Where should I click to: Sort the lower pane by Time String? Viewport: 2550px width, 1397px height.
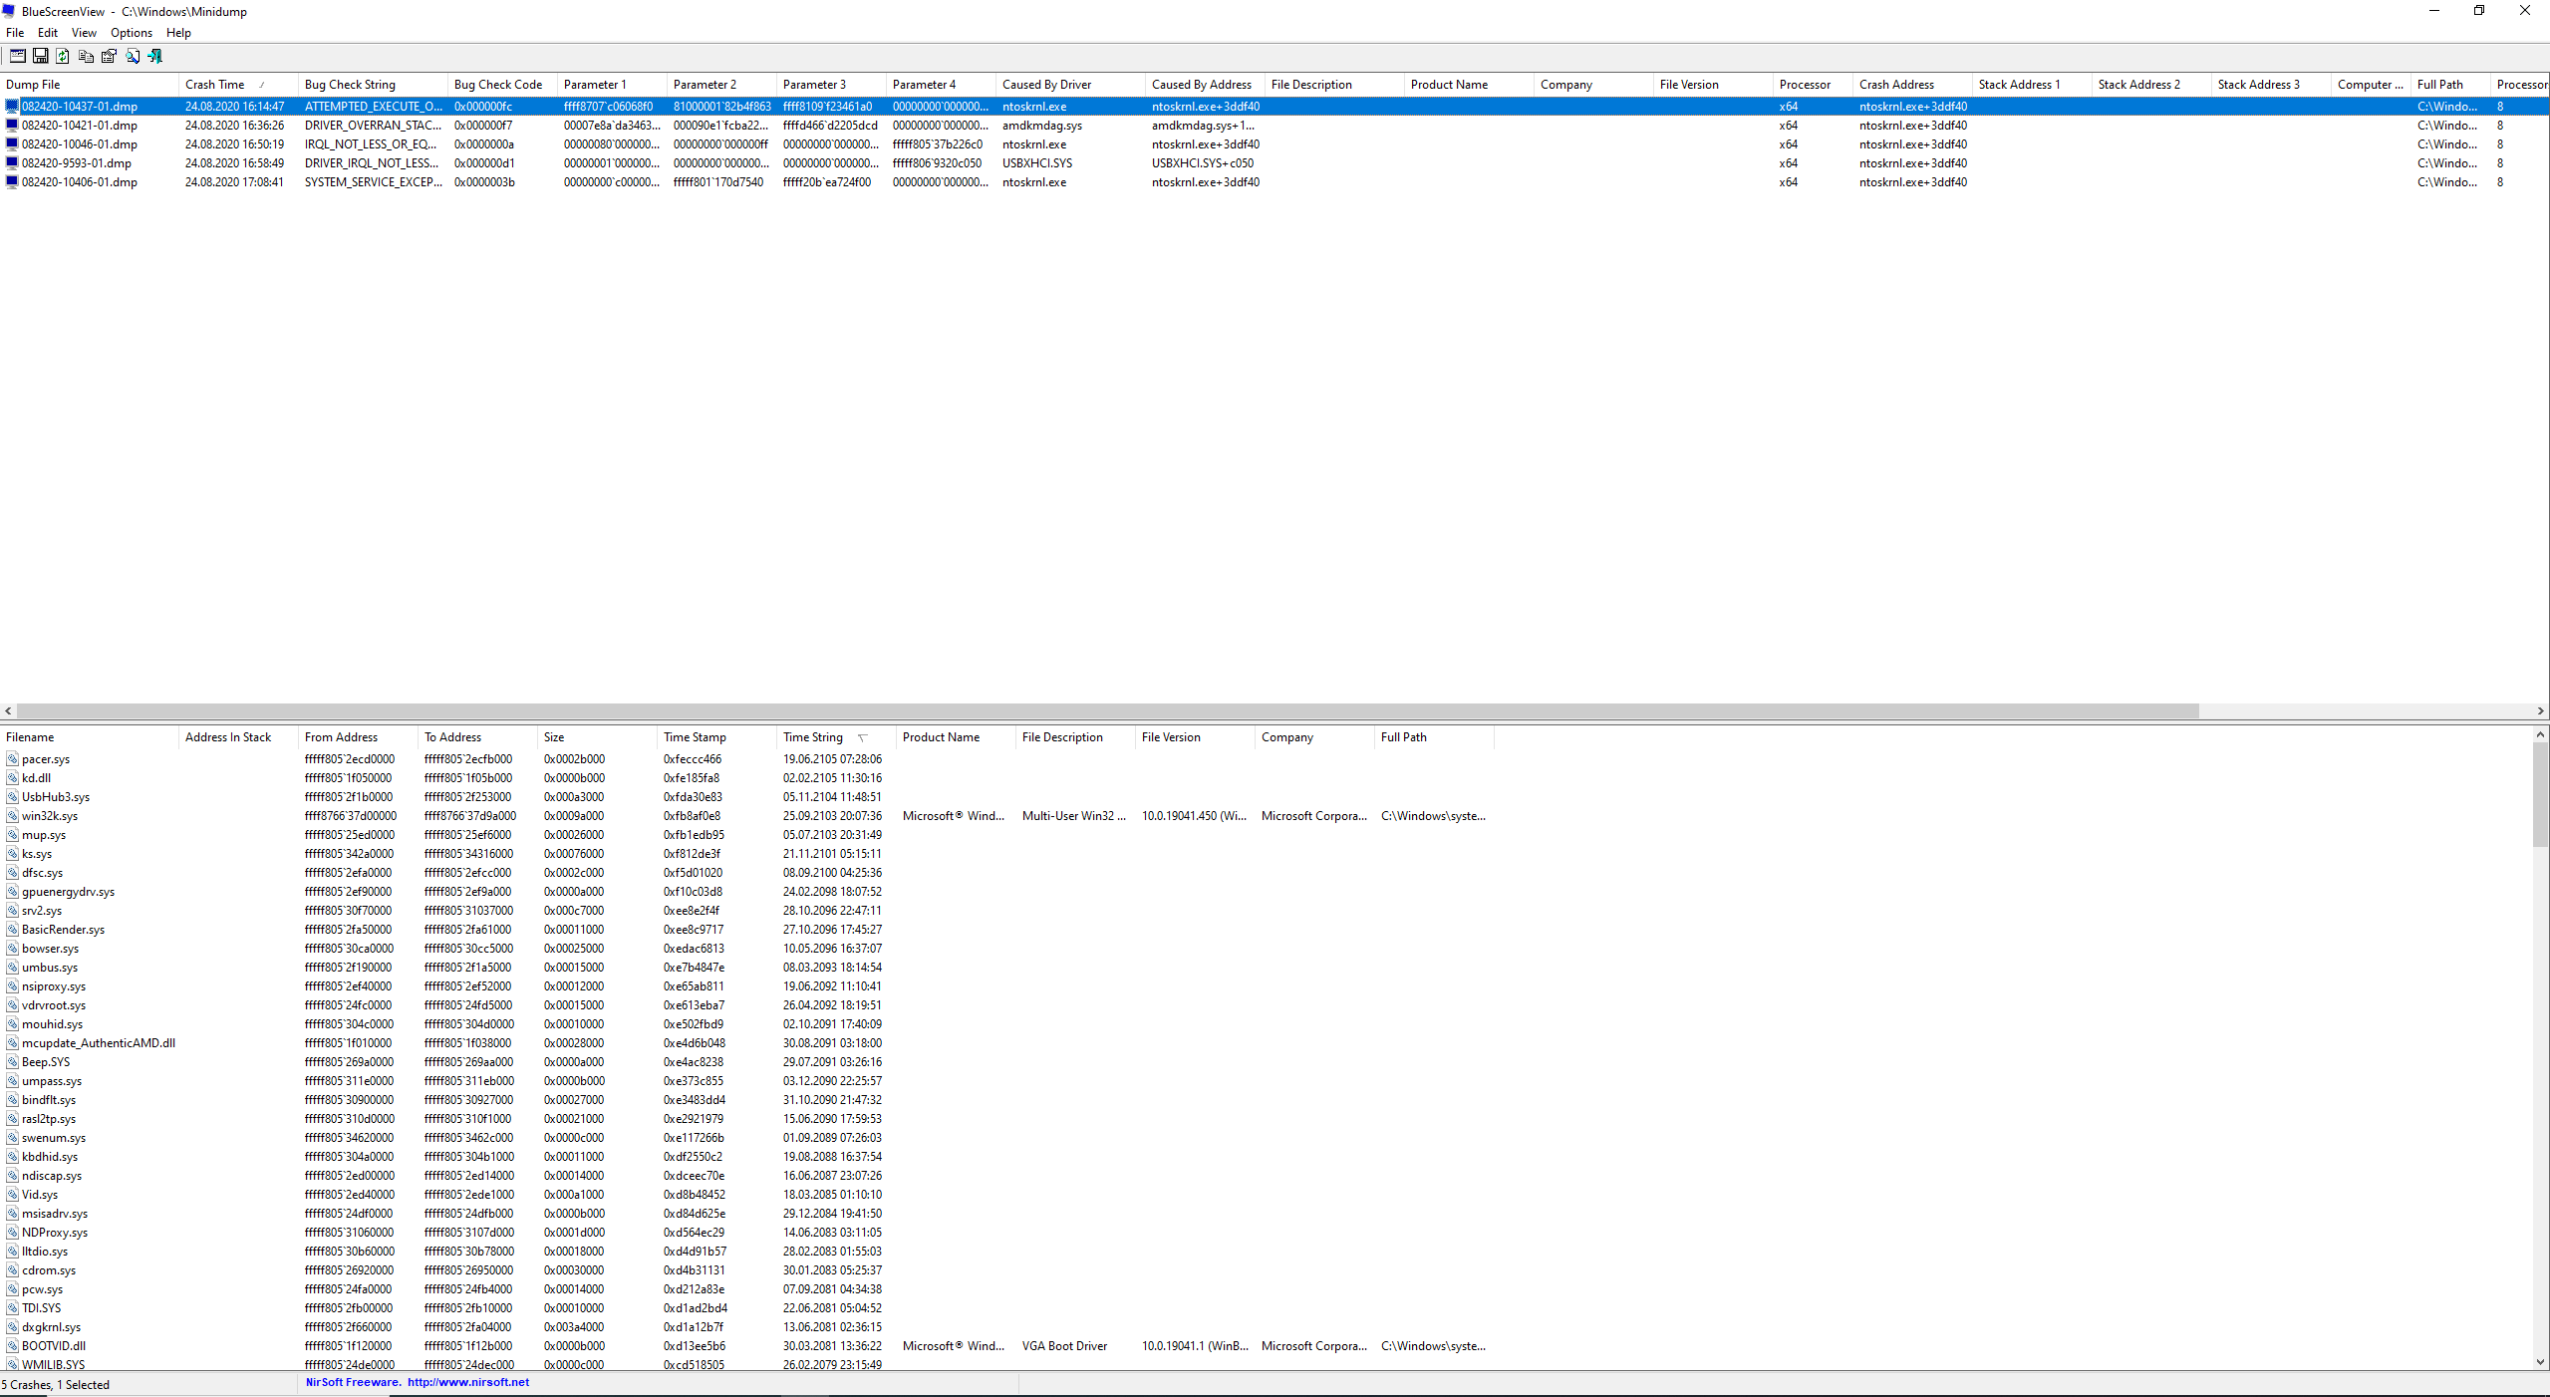(837, 737)
